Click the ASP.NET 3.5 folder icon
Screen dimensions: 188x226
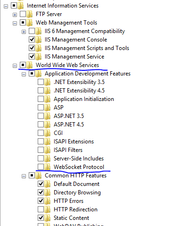click(x=48, y=116)
